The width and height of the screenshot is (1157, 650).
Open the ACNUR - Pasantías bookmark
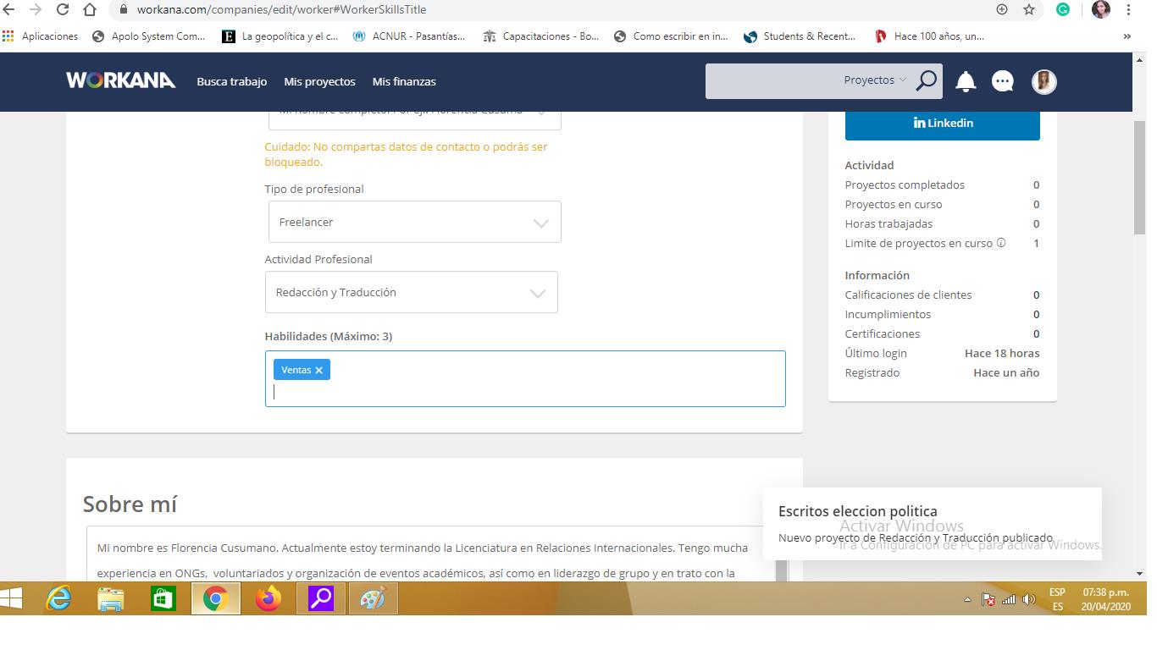click(409, 36)
